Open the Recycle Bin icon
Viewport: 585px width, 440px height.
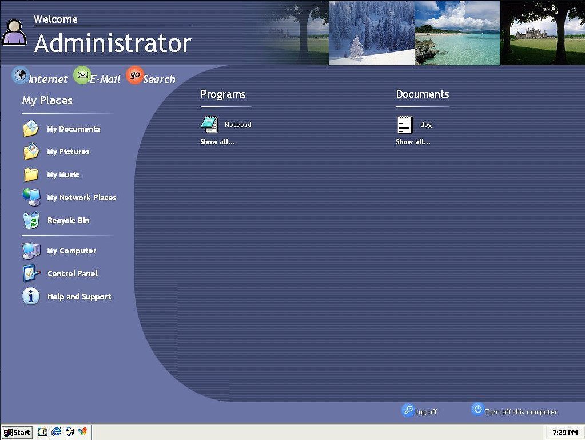(31, 220)
